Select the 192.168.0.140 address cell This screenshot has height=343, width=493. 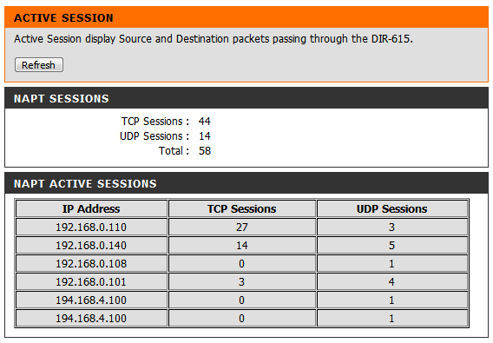pyautogui.click(x=91, y=245)
